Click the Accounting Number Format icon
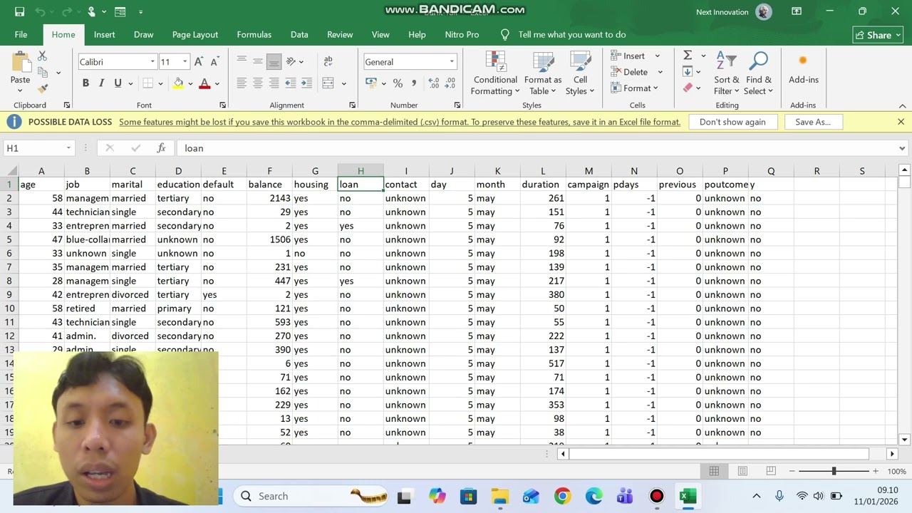 pos(371,83)
